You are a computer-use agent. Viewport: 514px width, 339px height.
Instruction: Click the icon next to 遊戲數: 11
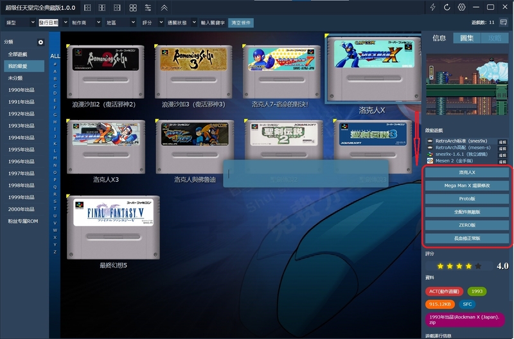(x=504, y=22)
